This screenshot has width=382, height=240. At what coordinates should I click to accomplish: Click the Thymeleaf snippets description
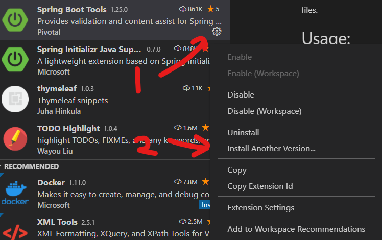(73, 101)
